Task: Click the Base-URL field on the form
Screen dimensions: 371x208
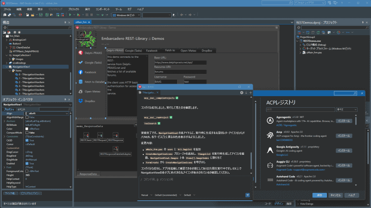Action: [x=180, y=62]
